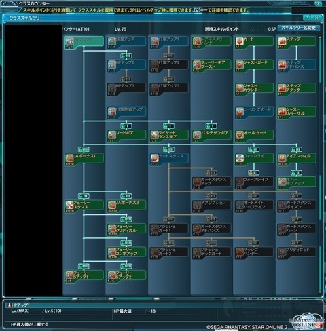This screenshot has width=326, height=331.
Task: Click the フューリーSアップ1 skill icon
Action: point(69,276)
